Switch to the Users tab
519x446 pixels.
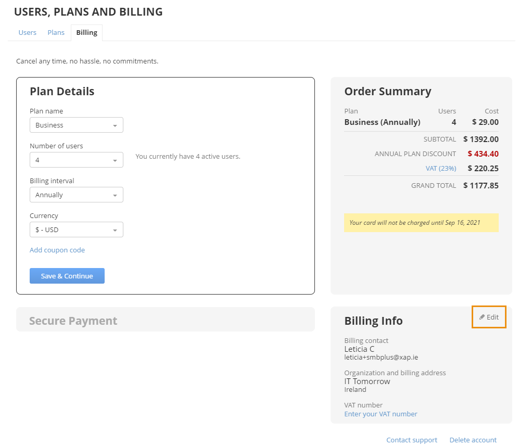coord(28,32)
